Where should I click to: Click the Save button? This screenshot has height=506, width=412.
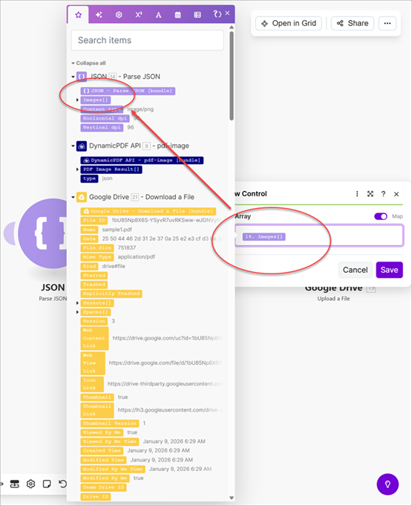[389, 270]
